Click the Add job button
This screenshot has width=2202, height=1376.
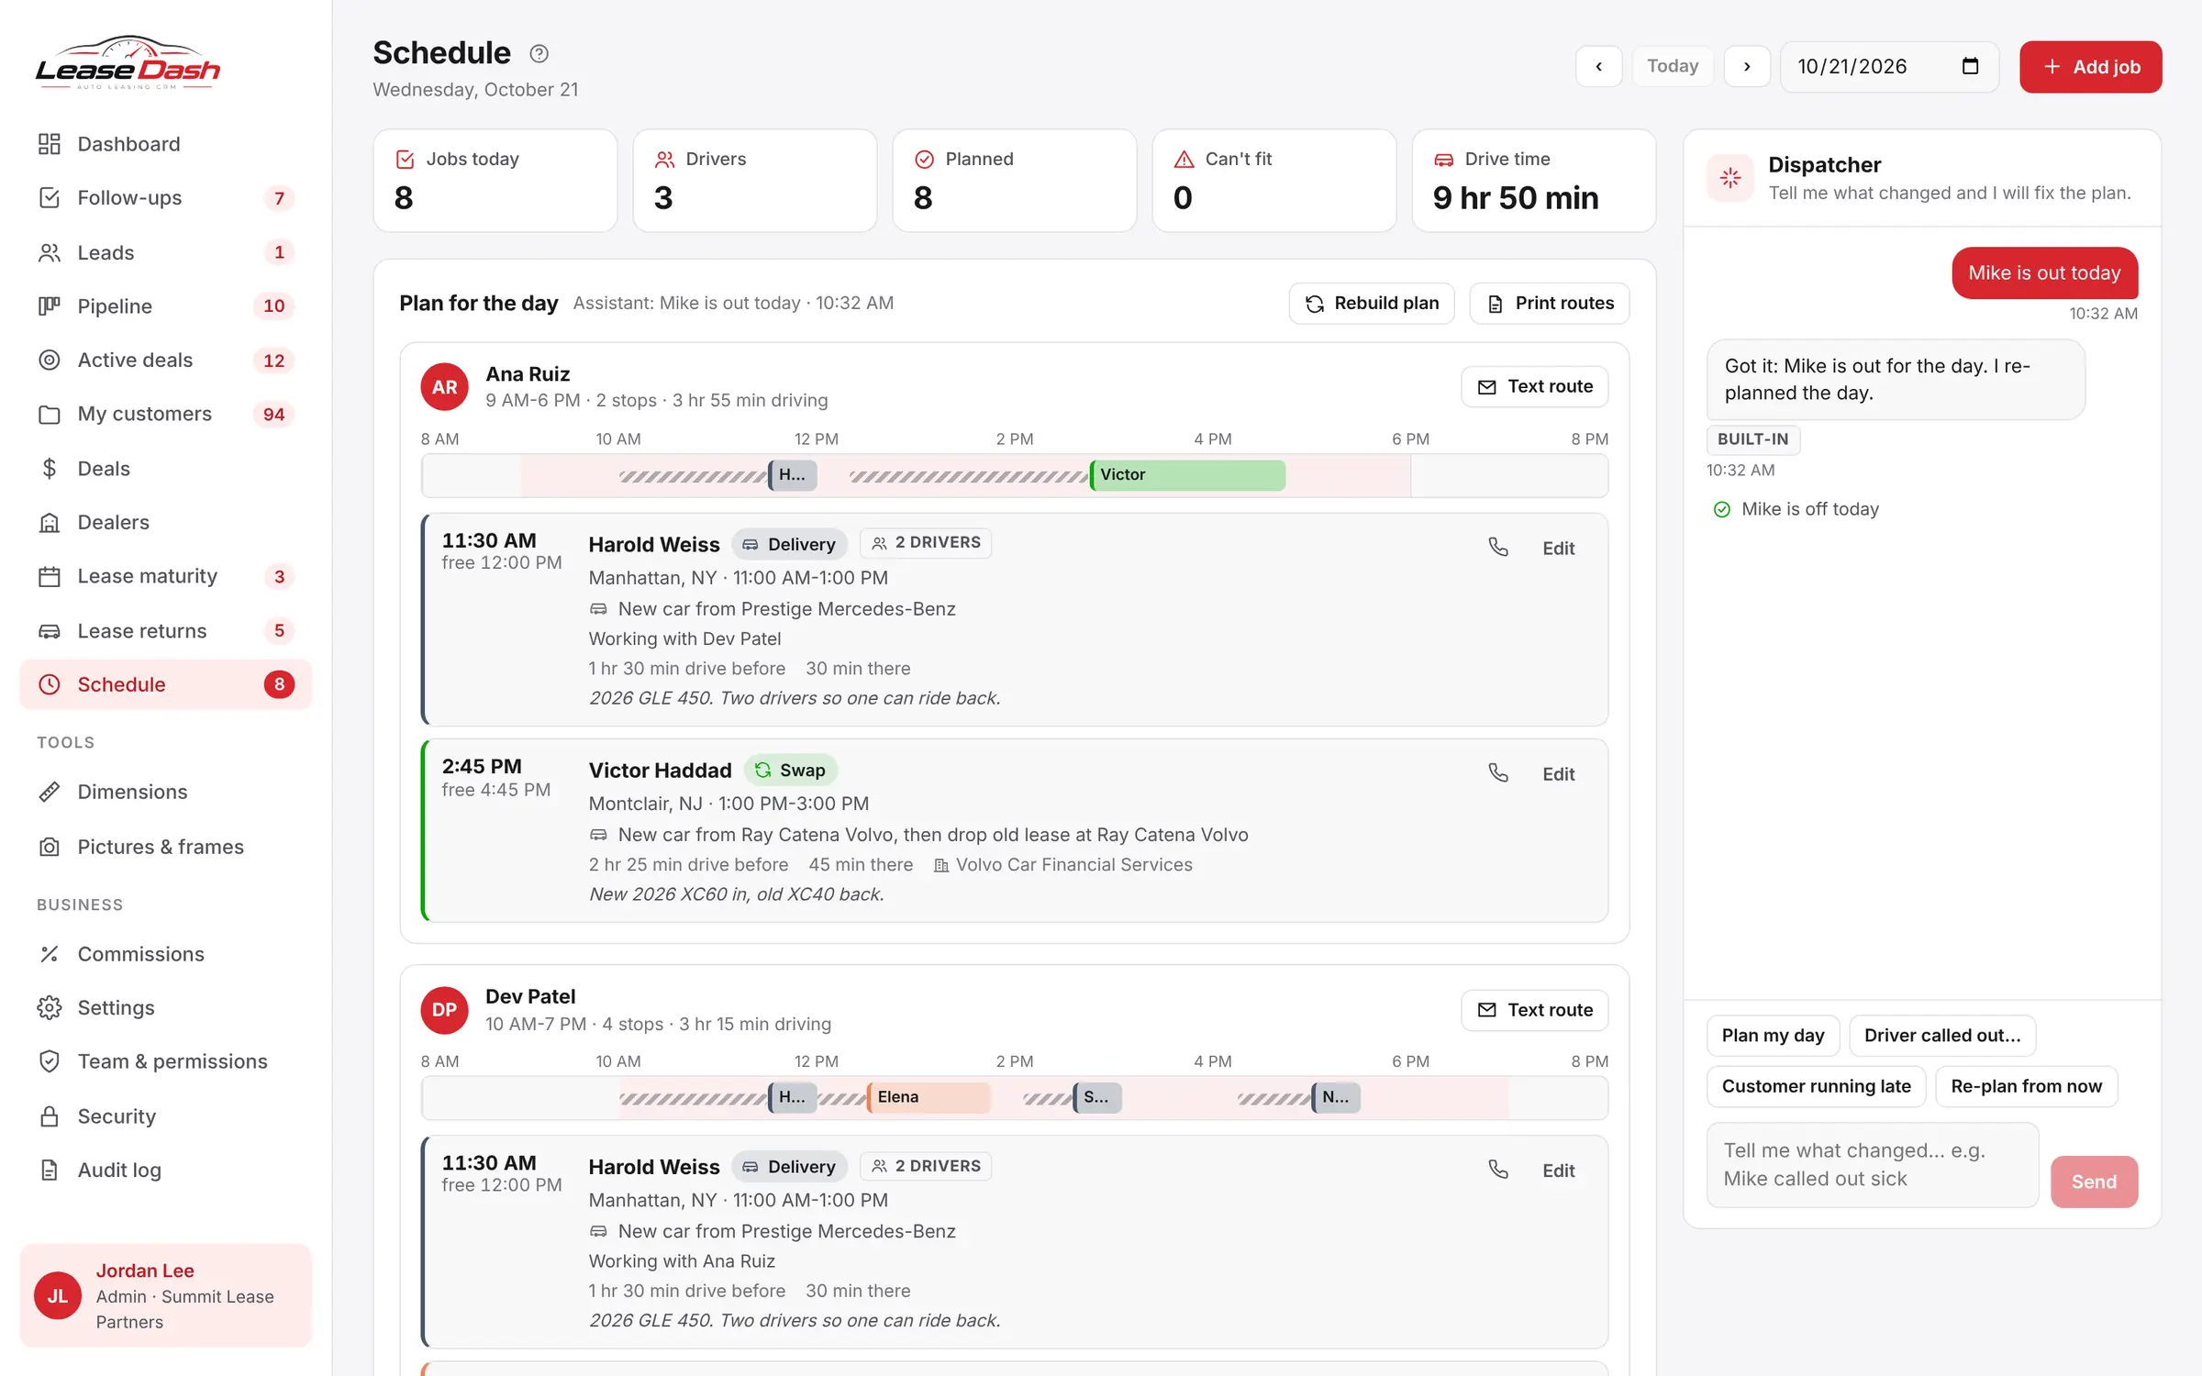[x=2090, y=67]
